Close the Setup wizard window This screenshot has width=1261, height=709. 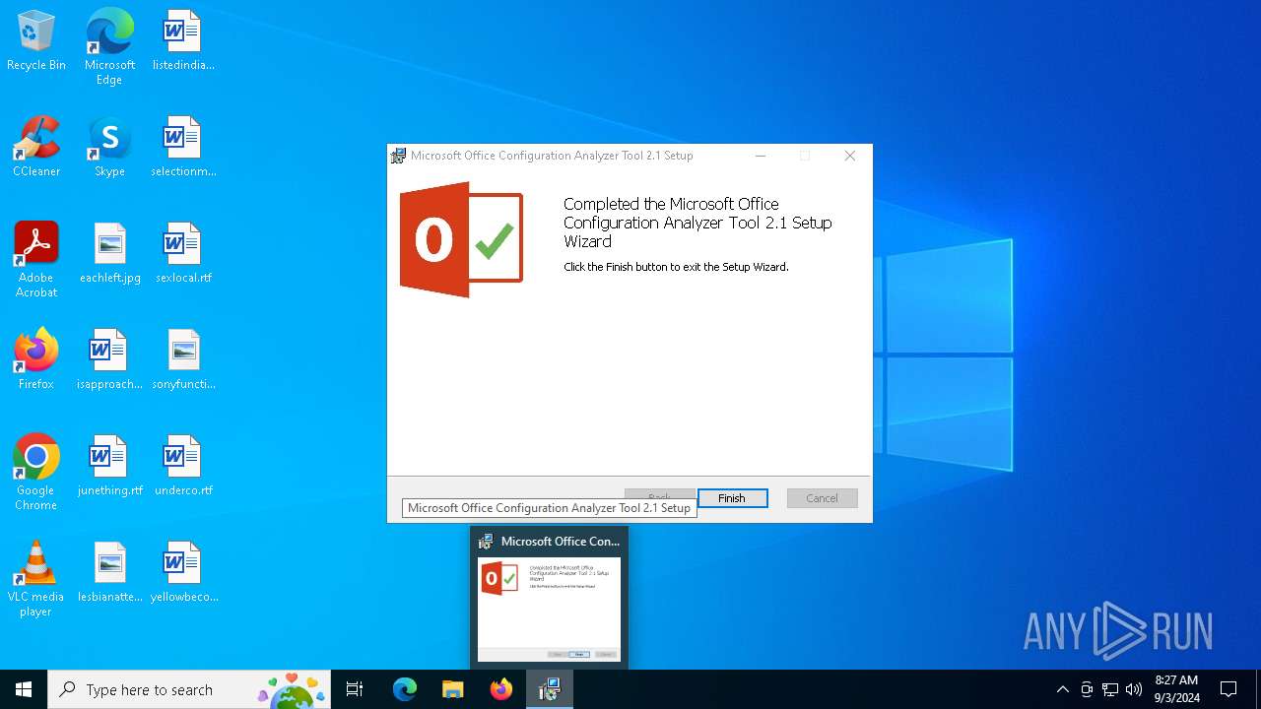tap(849, 156)
